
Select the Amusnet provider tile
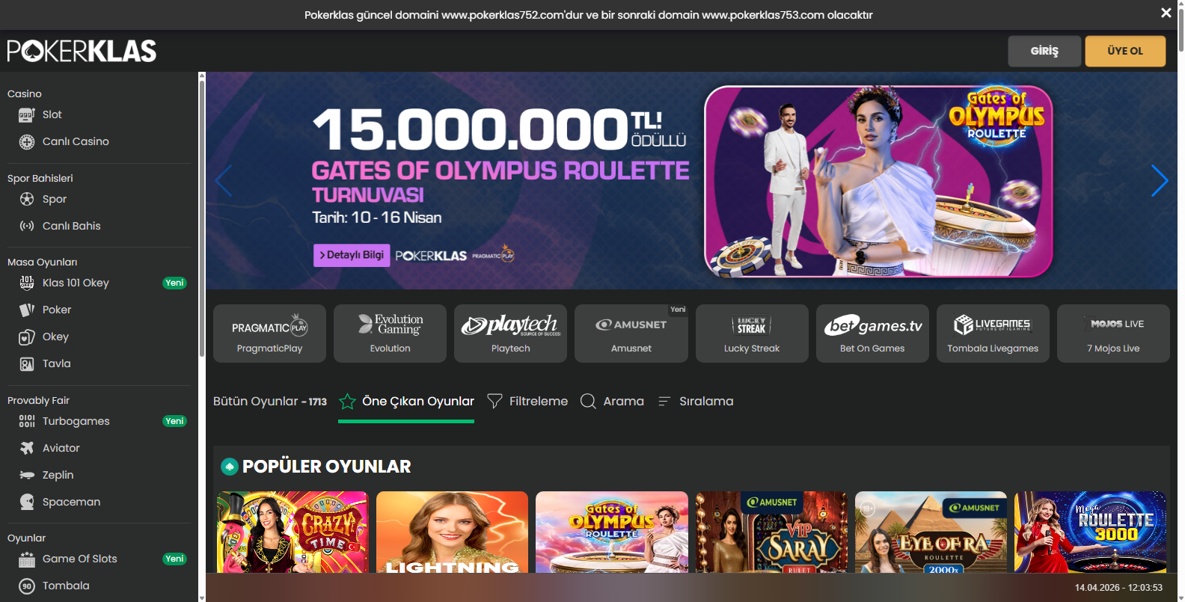pos(631,334)
